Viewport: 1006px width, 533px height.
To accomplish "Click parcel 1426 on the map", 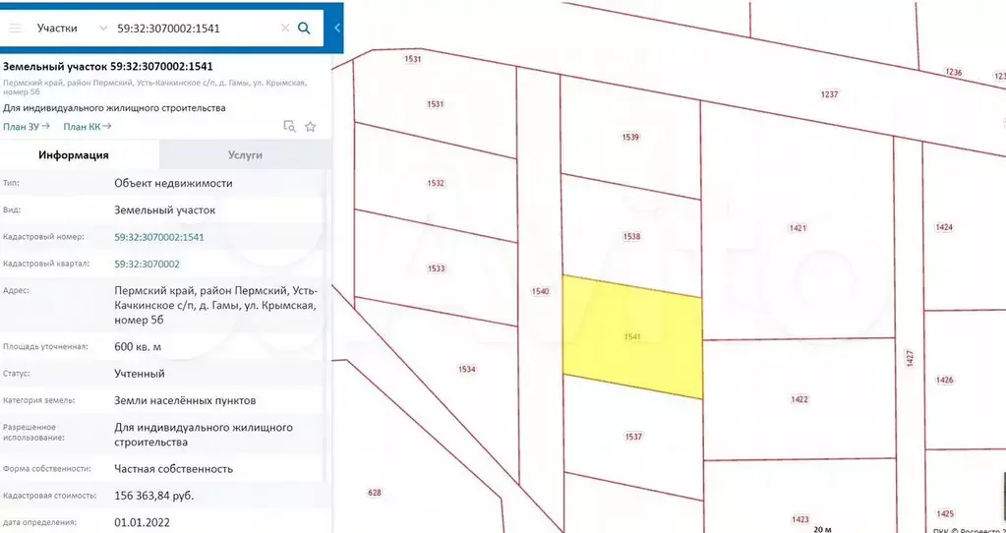I will 944,380.
